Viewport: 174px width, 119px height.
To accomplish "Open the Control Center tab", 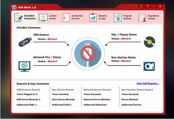I will coord(49,17).
